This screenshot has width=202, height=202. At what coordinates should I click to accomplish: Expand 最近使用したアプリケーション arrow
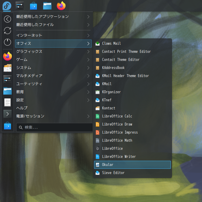tap(88, 17)
